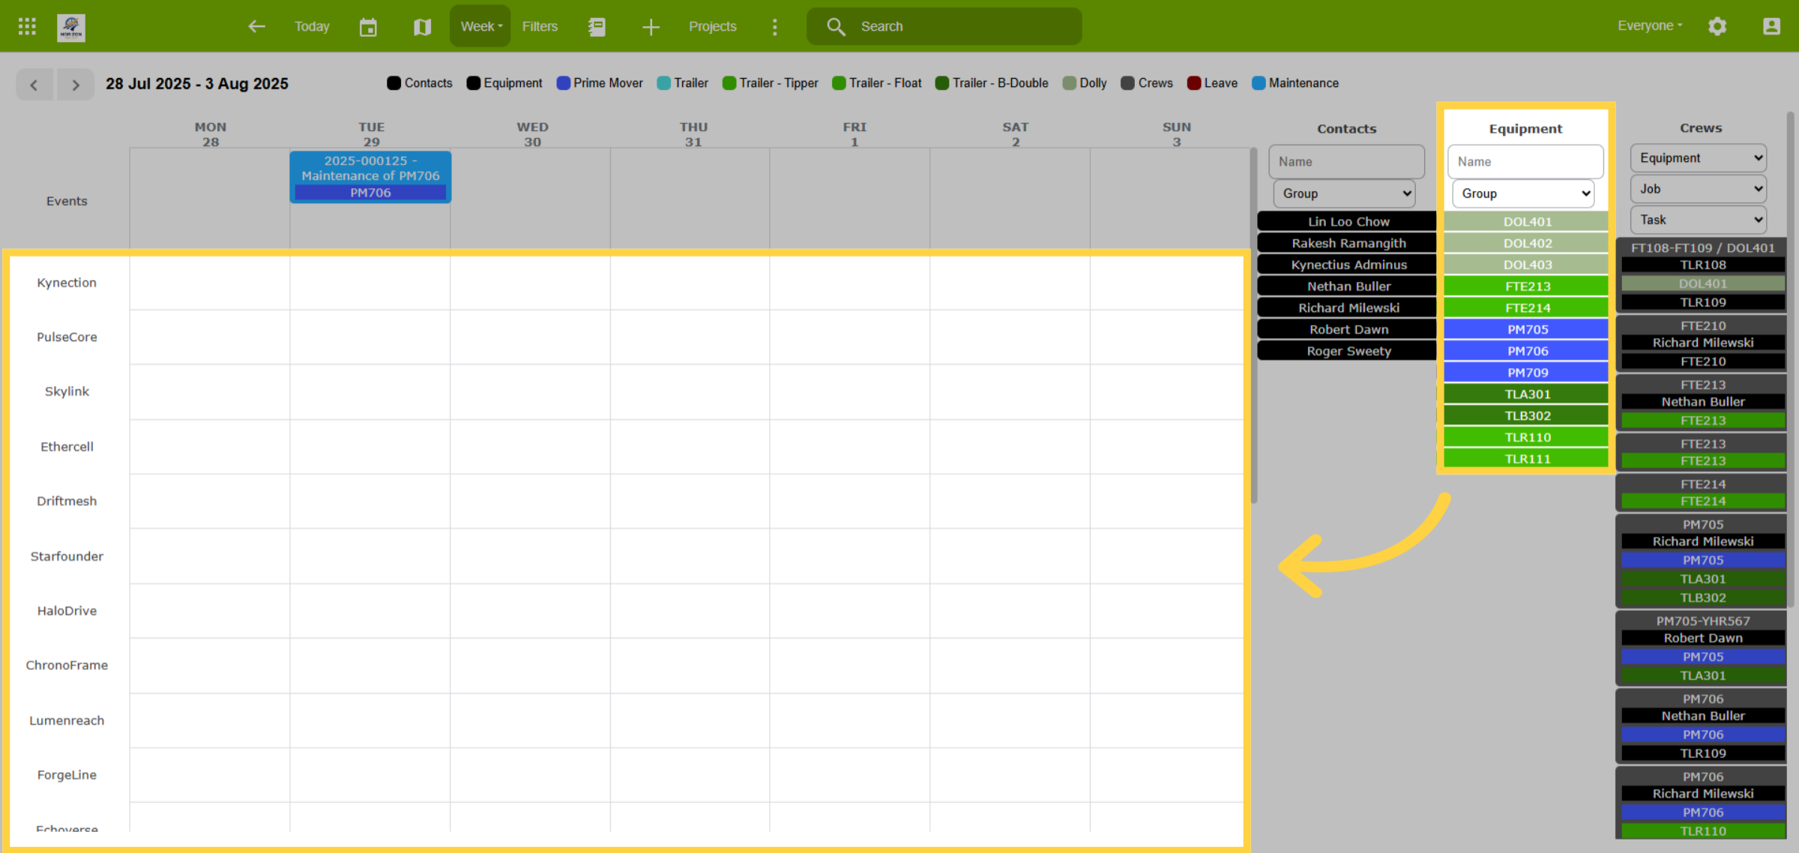Jump to Today in the scheduler

pos(312,26)
